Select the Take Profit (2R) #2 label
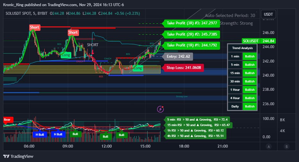Image resolution: width=299 pixels, height=162 pixels. (192, 34)
